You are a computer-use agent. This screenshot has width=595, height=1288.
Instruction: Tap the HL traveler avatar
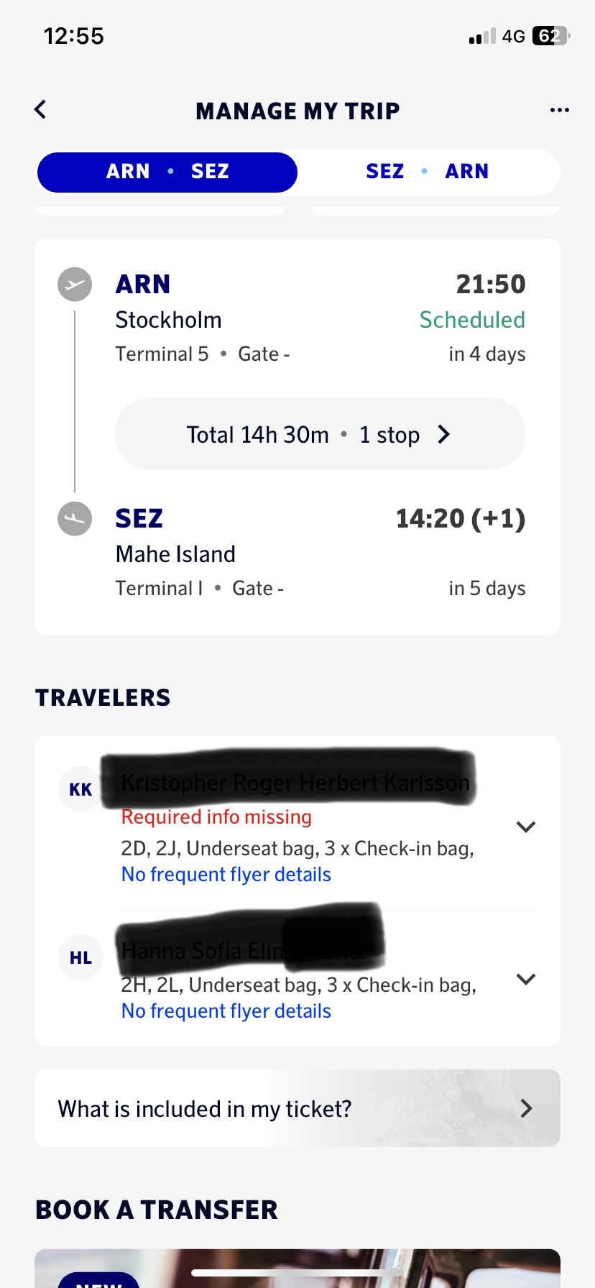[80, 957]
